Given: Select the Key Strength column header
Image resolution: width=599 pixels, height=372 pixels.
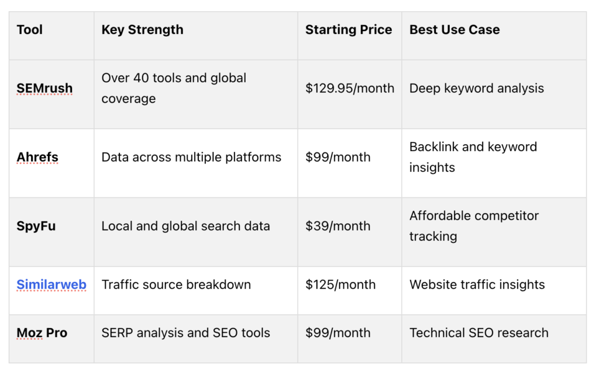Looking at the screenshot, I should click(142, 30).
